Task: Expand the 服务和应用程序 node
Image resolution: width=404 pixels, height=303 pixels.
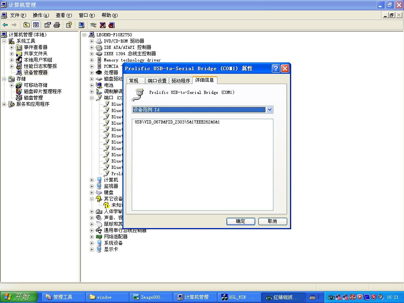Action: (x=4, y=104)
